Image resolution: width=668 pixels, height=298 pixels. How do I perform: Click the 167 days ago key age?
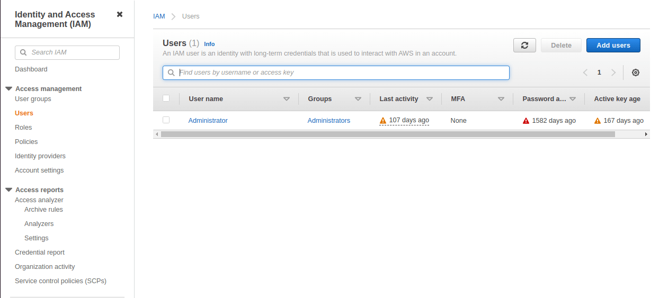[x=624, y=121]
